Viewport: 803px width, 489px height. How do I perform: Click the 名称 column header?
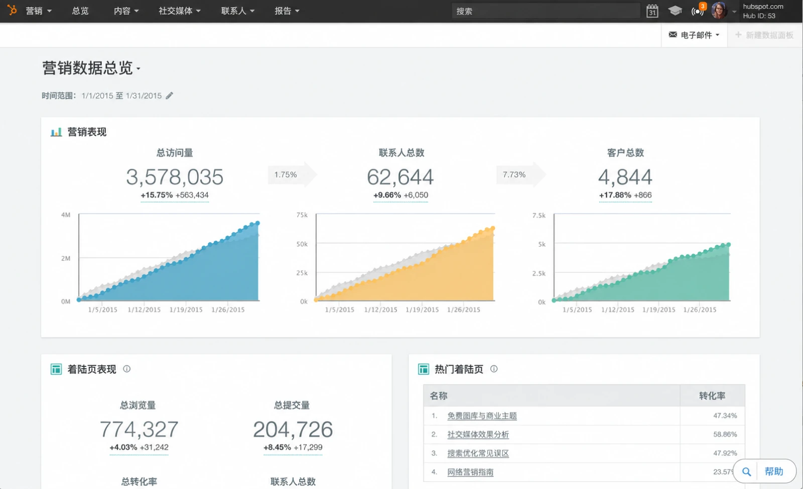[x=552, y=396]
